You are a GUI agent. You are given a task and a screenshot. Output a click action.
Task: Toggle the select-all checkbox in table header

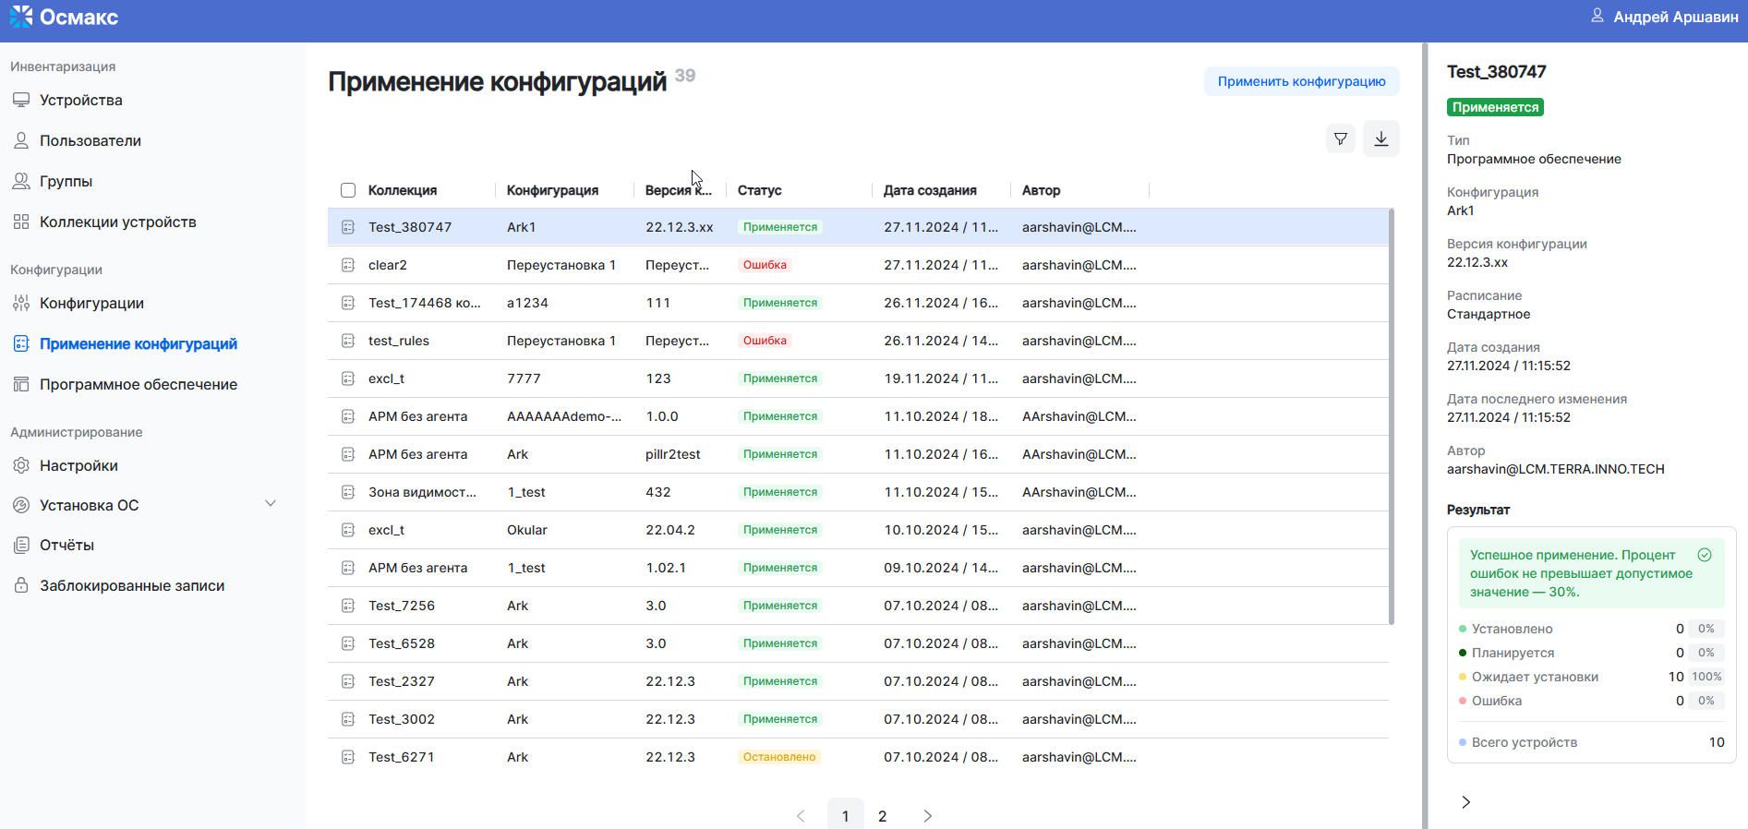click(x=348, y=190)
